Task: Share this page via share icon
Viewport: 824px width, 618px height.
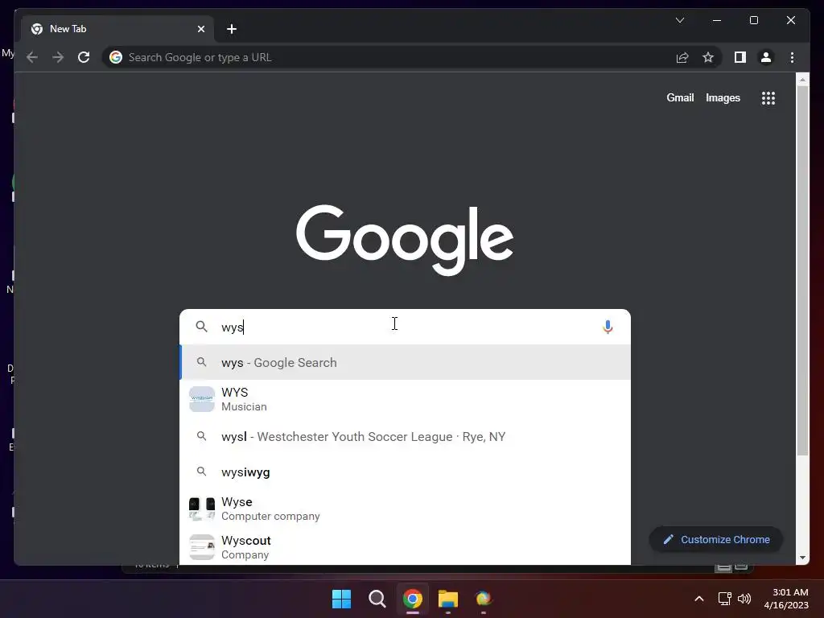Action: (682, 57)
